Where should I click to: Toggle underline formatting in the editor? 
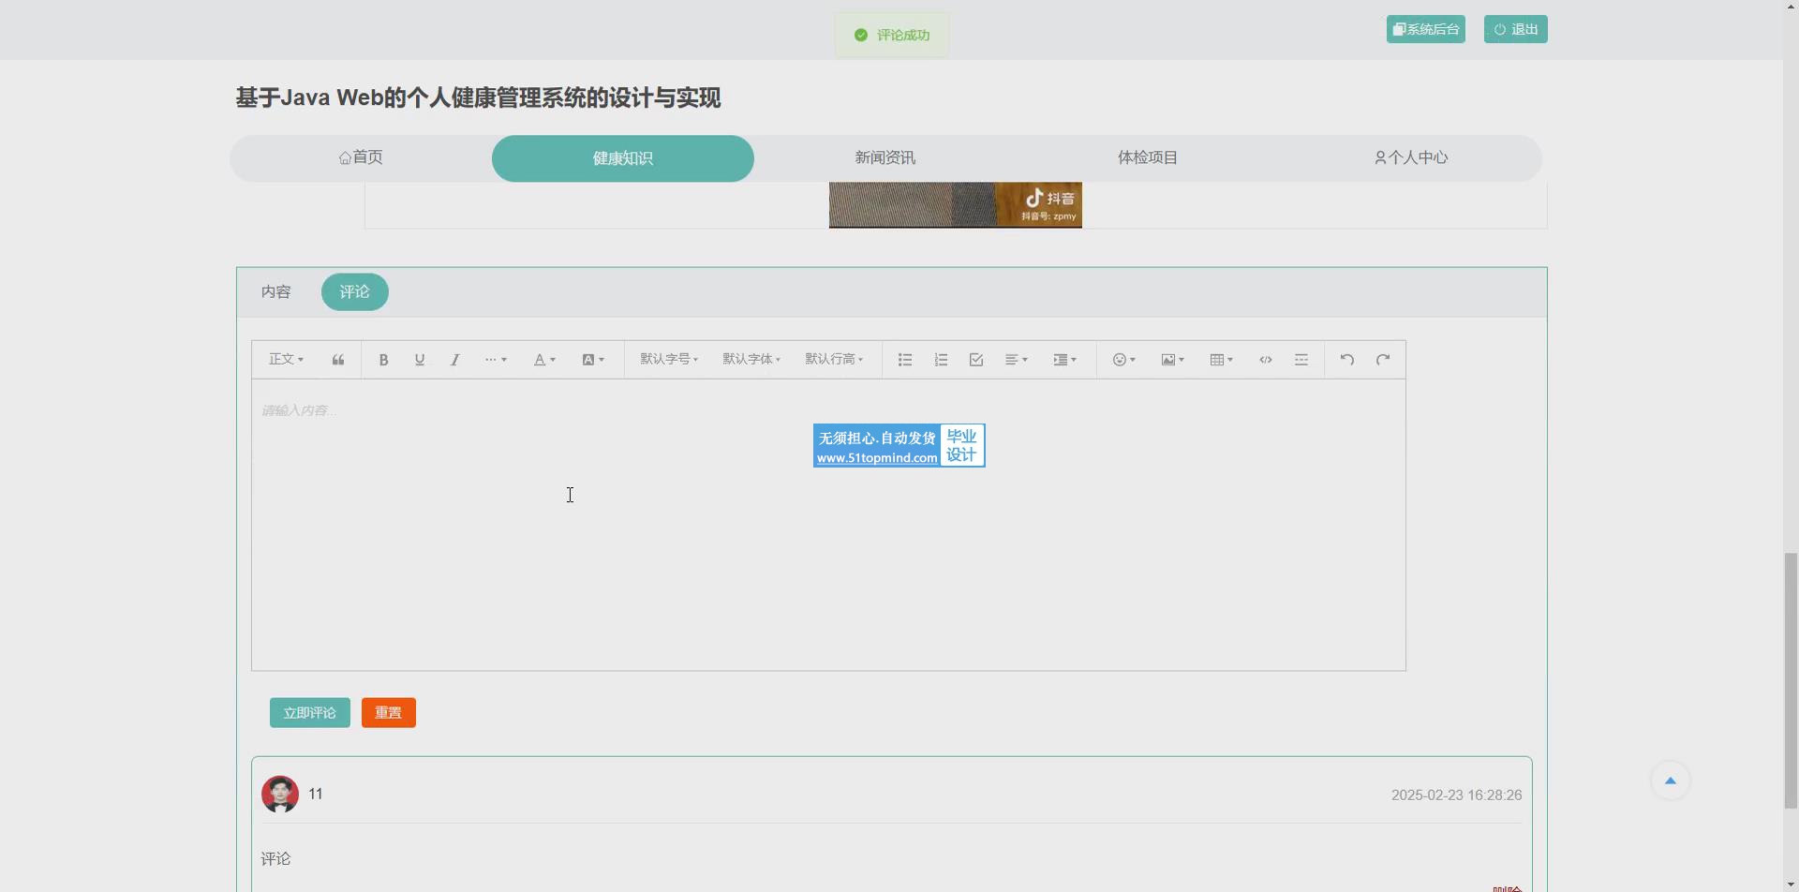click(x=420, y=360)
